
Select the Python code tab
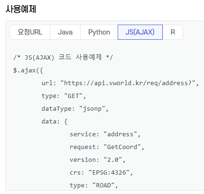(99, 32)
